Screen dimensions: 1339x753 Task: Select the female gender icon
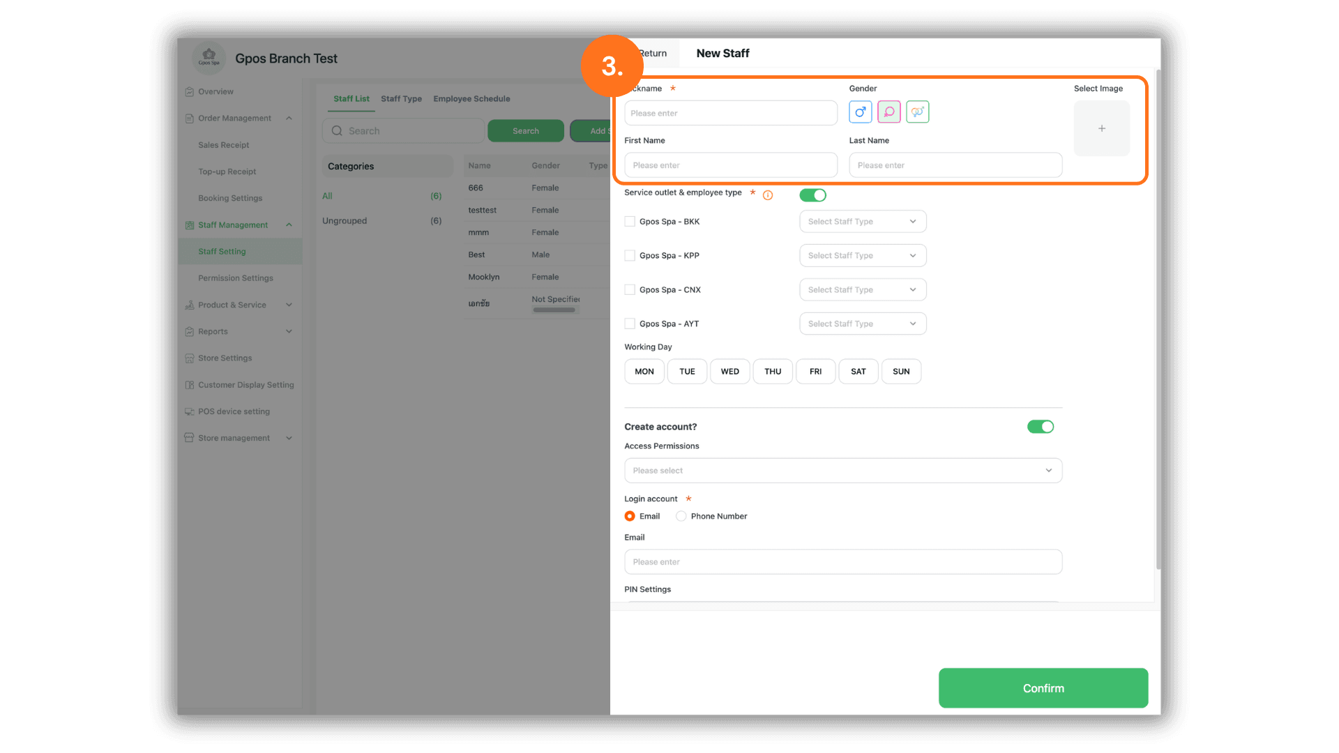tap(888, 112)
